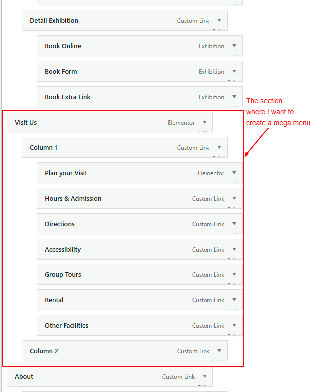This screenshot has width=311, height=392.
Task: Expand the Book Form item arrow
Action: click(x=234, y=71)
